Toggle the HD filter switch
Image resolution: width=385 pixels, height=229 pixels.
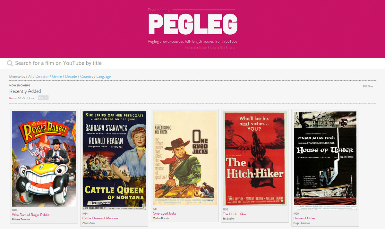click(x=43, y=98)
